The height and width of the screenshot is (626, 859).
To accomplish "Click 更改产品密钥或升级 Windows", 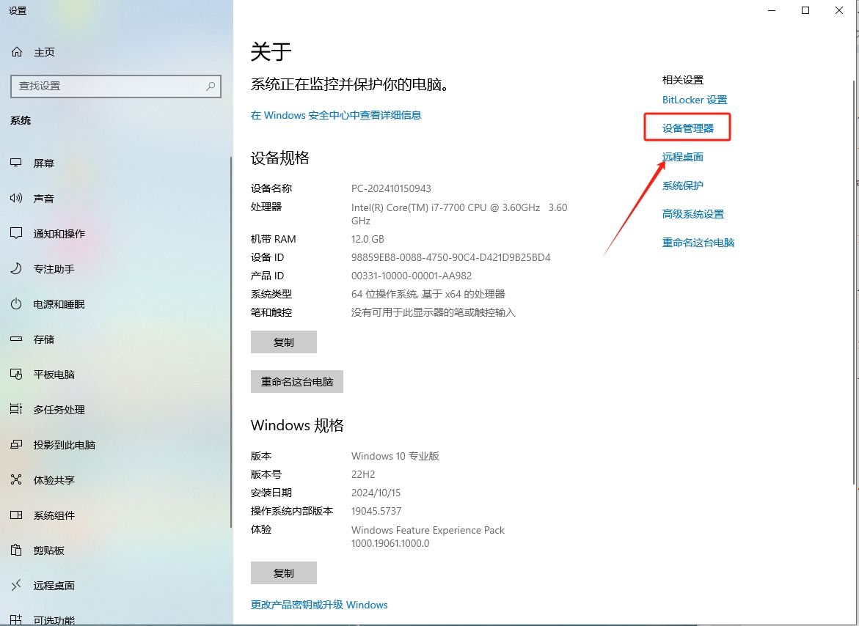I will [319, 605].
